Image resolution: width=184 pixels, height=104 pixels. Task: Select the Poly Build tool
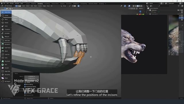(x=6, y=61)
